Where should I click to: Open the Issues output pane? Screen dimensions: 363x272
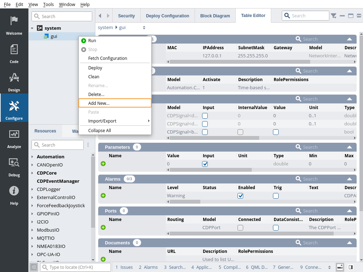coord(124,267)
